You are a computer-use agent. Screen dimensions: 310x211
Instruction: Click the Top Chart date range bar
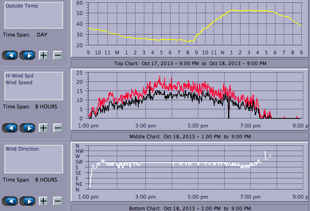190,63
